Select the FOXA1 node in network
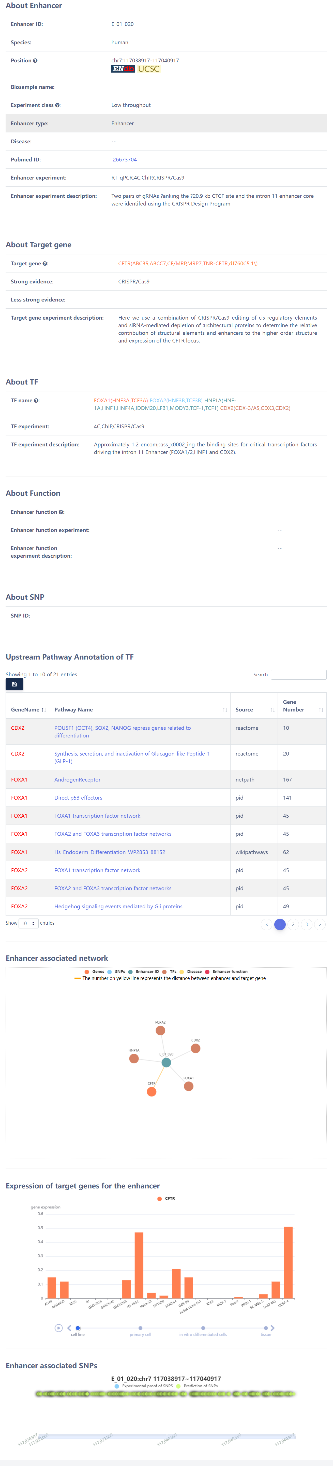 pyautogui.click(x=189, y=1086)
